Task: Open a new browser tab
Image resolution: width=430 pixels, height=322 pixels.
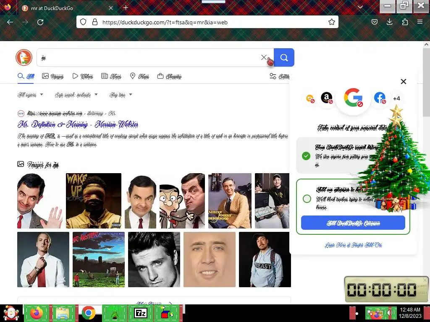Action: pos(126,8)
